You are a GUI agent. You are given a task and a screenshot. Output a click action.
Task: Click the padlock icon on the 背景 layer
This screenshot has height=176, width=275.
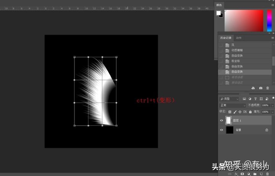(267, 130)
